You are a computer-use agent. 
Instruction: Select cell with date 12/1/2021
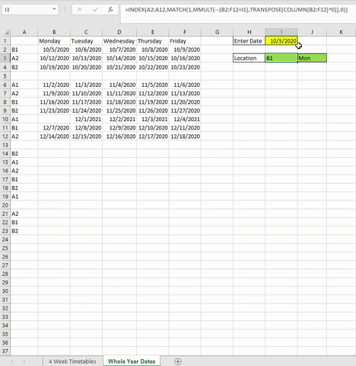point(86,119)
